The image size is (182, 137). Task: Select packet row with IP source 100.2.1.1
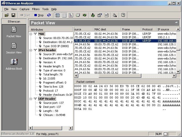point(125,37)
